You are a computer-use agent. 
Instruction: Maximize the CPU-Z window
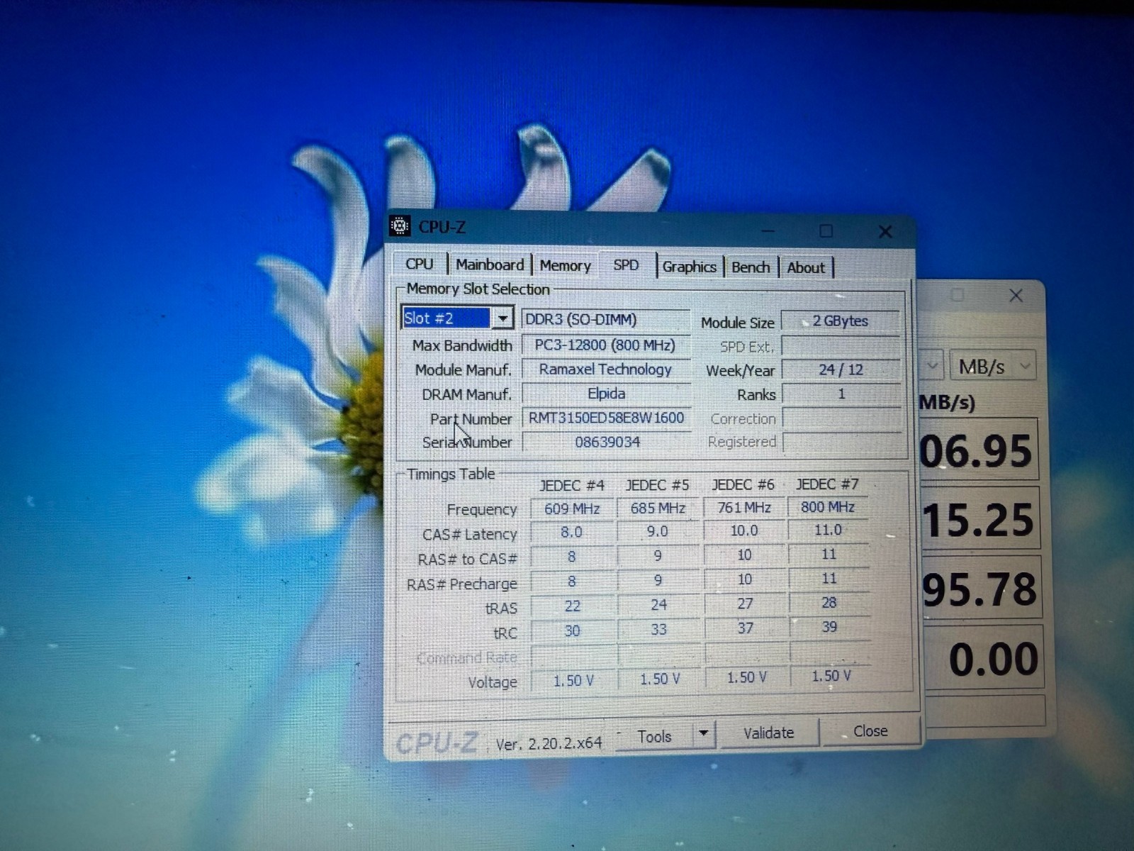pyautogui.click(x=826, y=230)
